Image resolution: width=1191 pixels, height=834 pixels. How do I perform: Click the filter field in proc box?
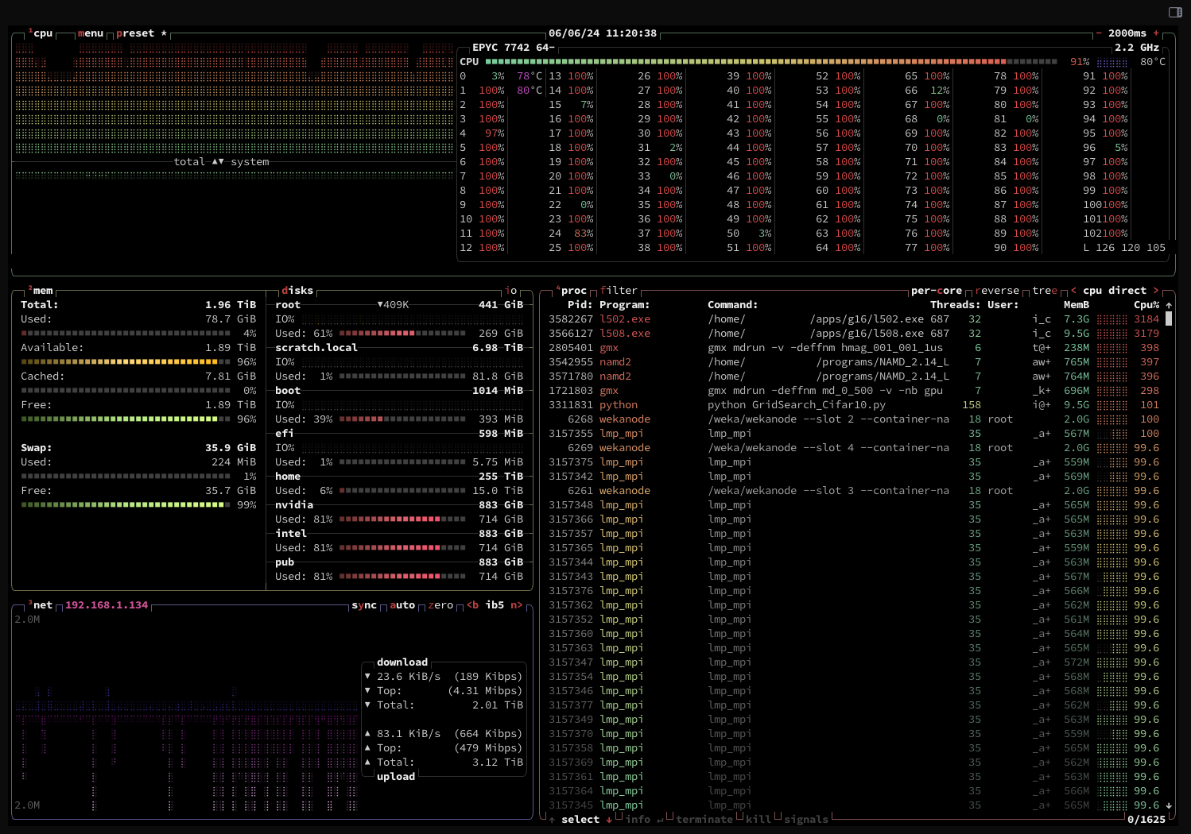click(x=619, y=291)
